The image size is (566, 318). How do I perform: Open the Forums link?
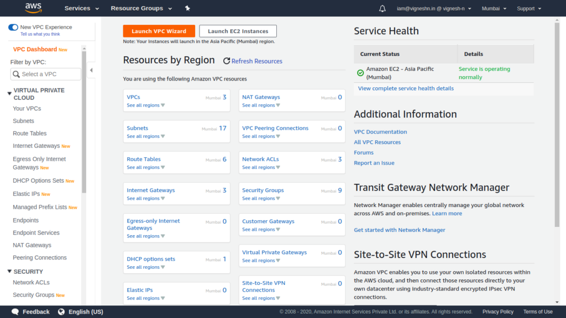pos(364,152)
